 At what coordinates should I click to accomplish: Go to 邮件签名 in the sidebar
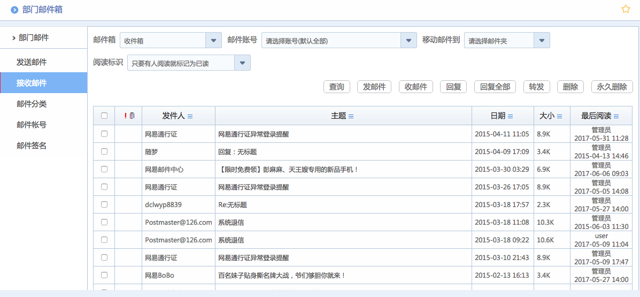click(x=32, y=146)
